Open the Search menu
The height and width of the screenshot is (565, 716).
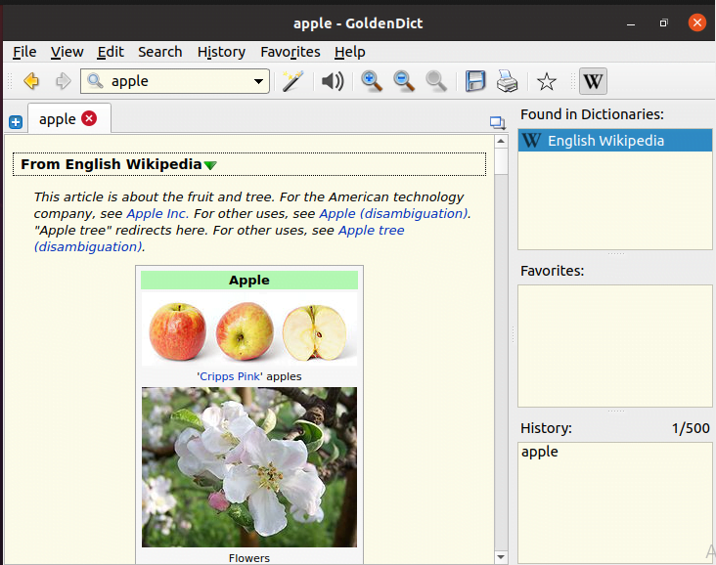[159, 52]
